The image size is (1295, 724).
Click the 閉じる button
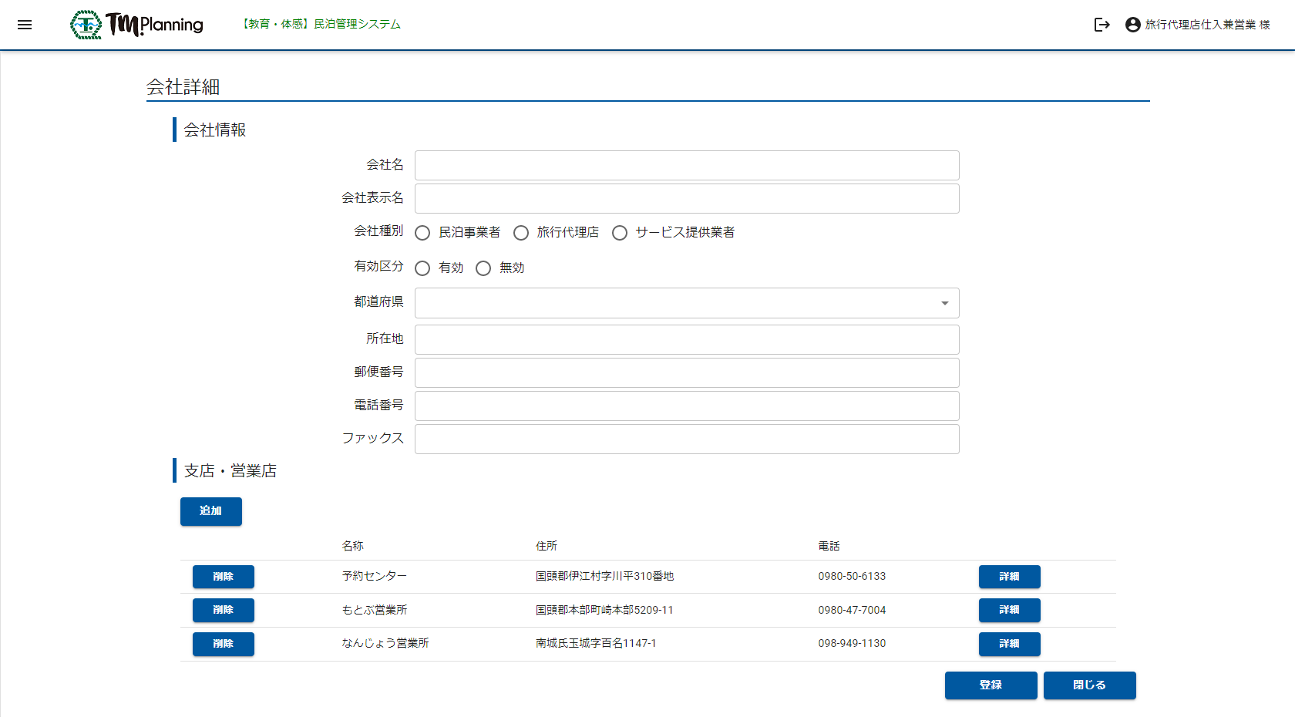coord(1089,685)
